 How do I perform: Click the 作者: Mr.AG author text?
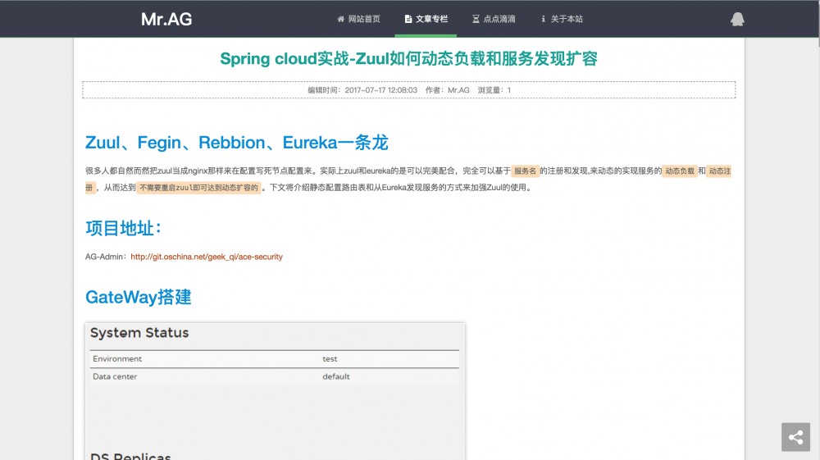(447, 90)
